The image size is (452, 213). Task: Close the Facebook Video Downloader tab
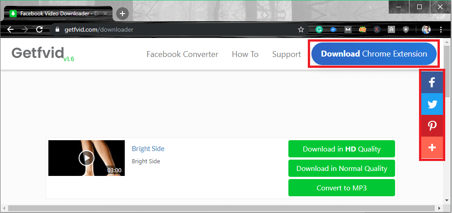[105, 14]
